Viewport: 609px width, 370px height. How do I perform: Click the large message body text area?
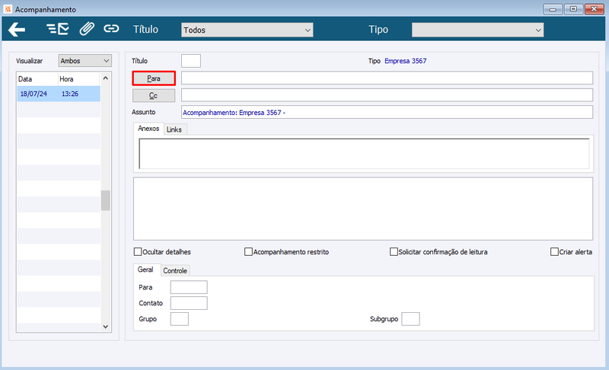pyautogui.click(x=363, y=209)
